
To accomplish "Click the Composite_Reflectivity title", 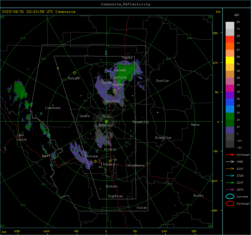I will click(126, 4).
